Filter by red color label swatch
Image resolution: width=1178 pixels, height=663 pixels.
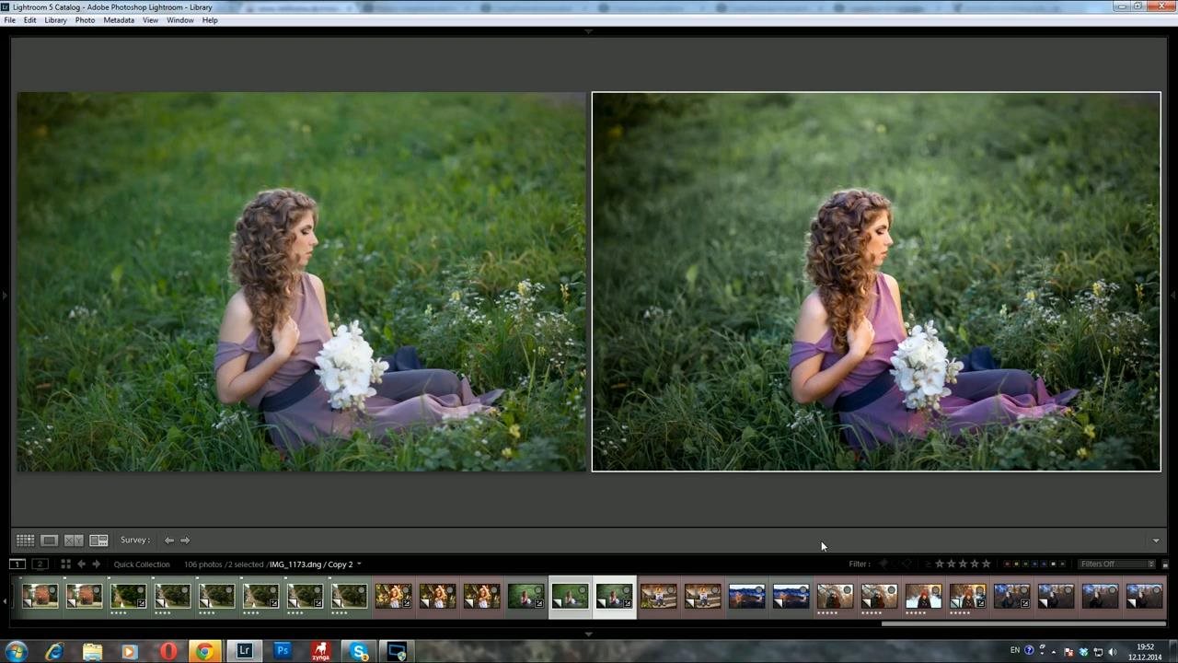1007,564
